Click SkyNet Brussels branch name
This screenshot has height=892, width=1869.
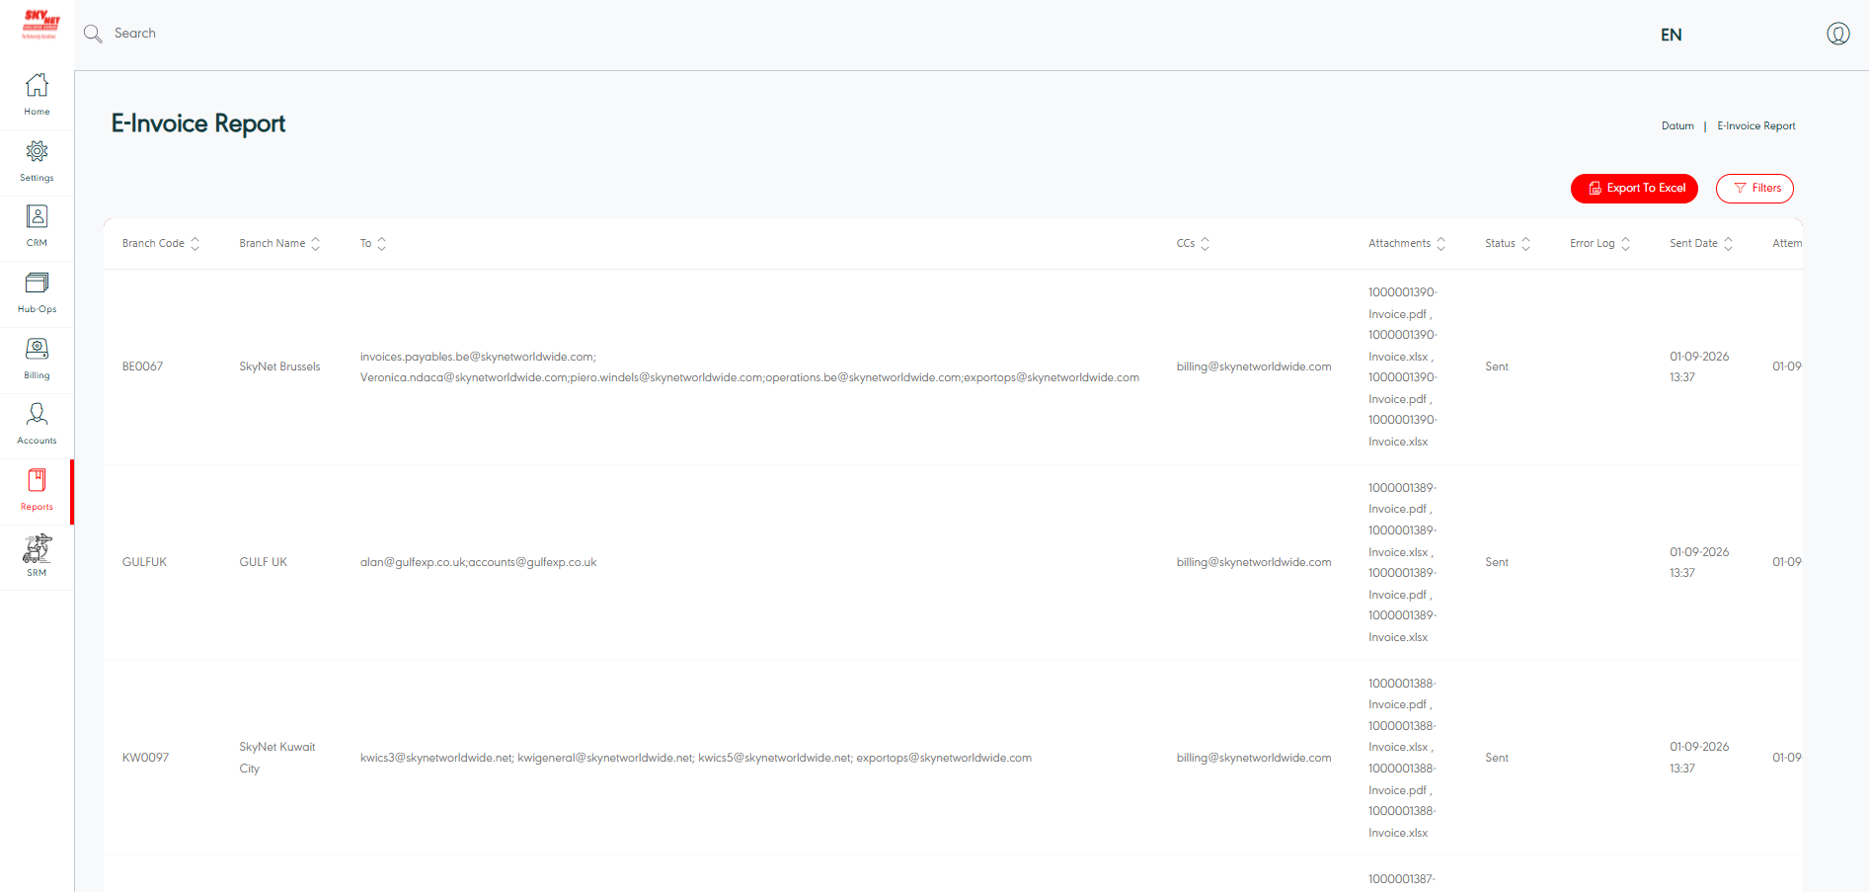click(x=279, y=366)
